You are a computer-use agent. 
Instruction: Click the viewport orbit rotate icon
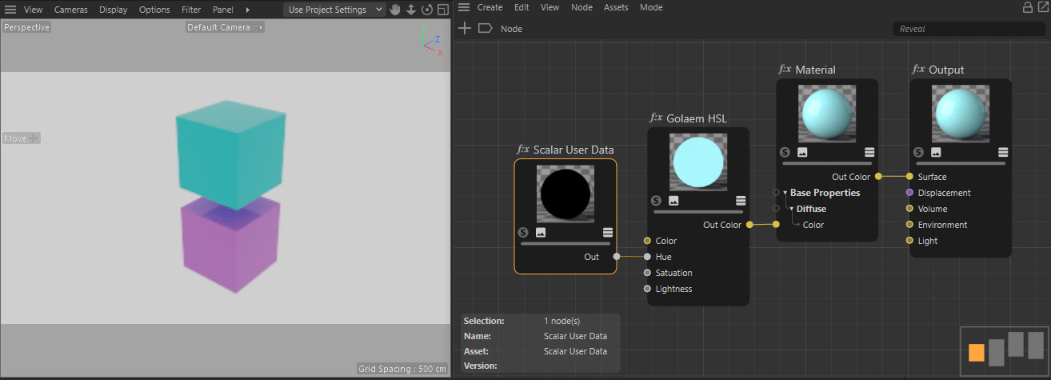tap(427, 10)
